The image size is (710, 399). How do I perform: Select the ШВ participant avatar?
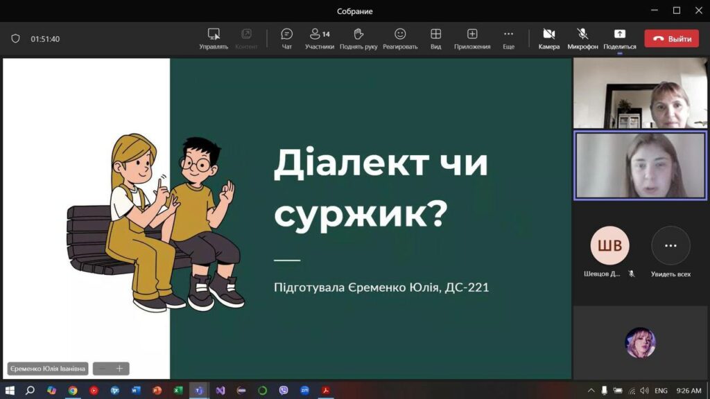tap(609, 246)
